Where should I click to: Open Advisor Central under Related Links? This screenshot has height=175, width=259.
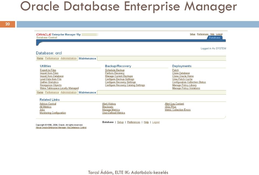pyautogui.click(x=48, y=104)
